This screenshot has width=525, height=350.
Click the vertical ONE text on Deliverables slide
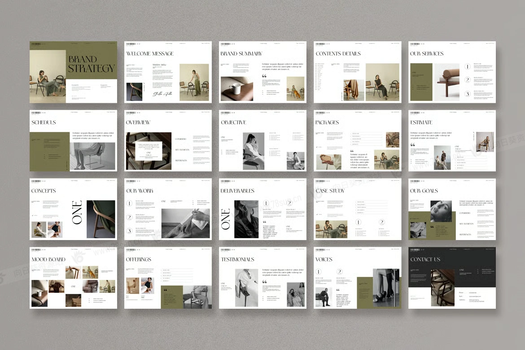226,219
